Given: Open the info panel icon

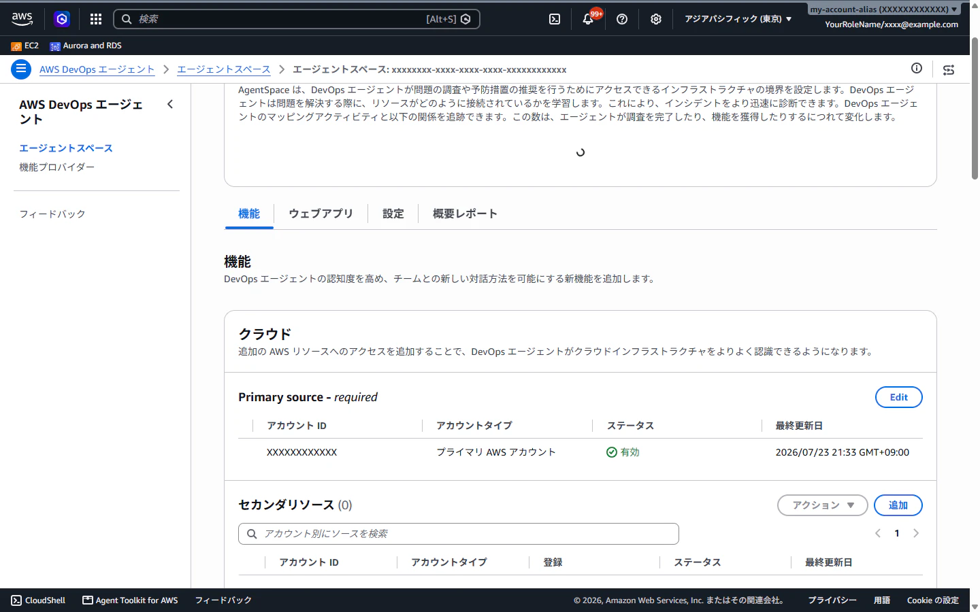Looking at the screenshot, I should coord(917,68).
